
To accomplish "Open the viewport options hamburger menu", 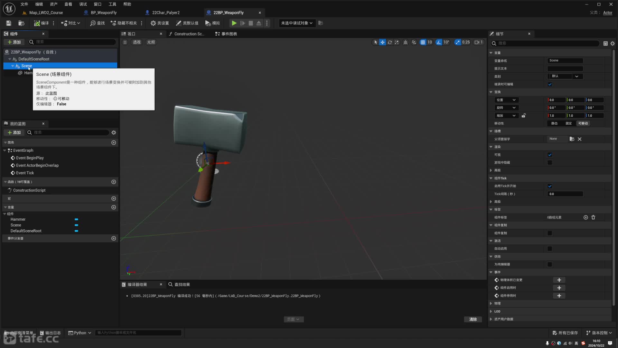I will (125, 42).
